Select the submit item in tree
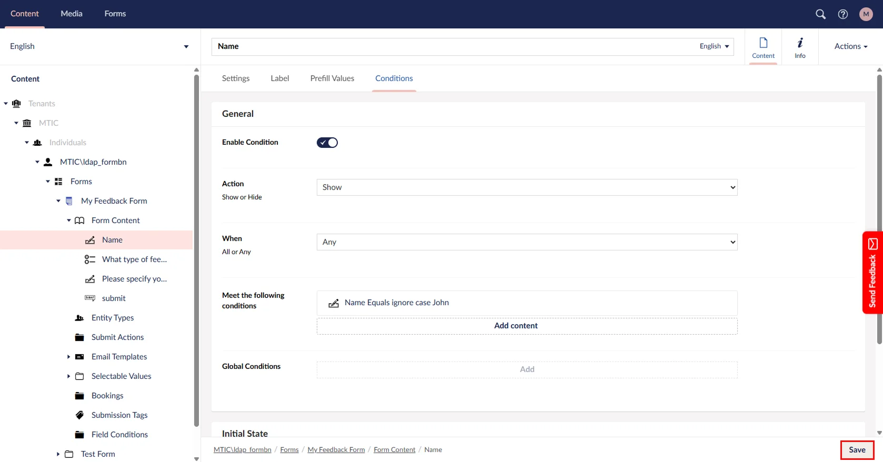The height and width of the screenshot is (462, 883). (x=114, y=298)
